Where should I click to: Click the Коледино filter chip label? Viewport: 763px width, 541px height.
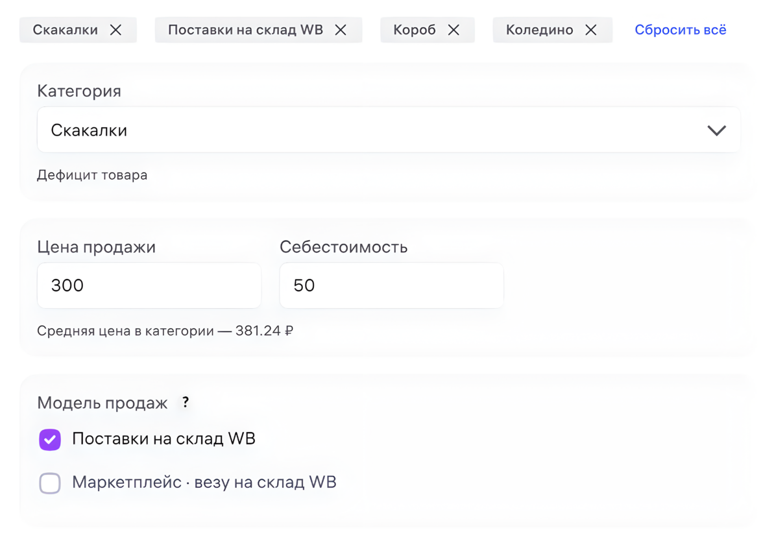point(539,30)
